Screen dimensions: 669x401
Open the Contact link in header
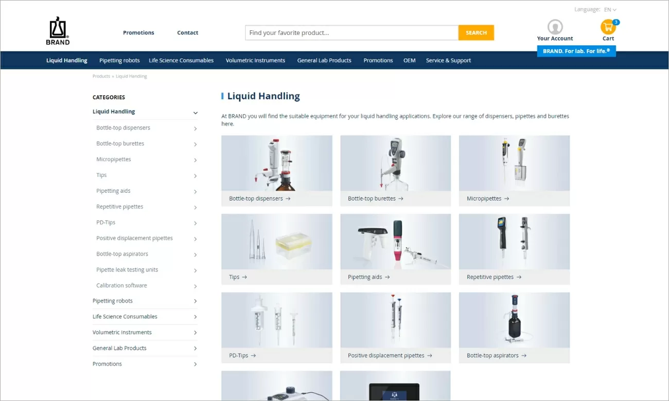[187, 33]
